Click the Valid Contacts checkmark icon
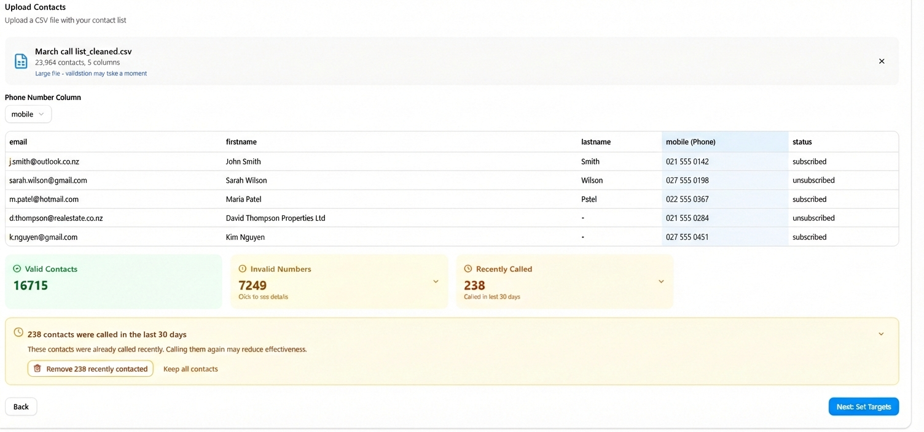Image resolution: width=924 pixels, height=432 pixels. click(17, 269)
